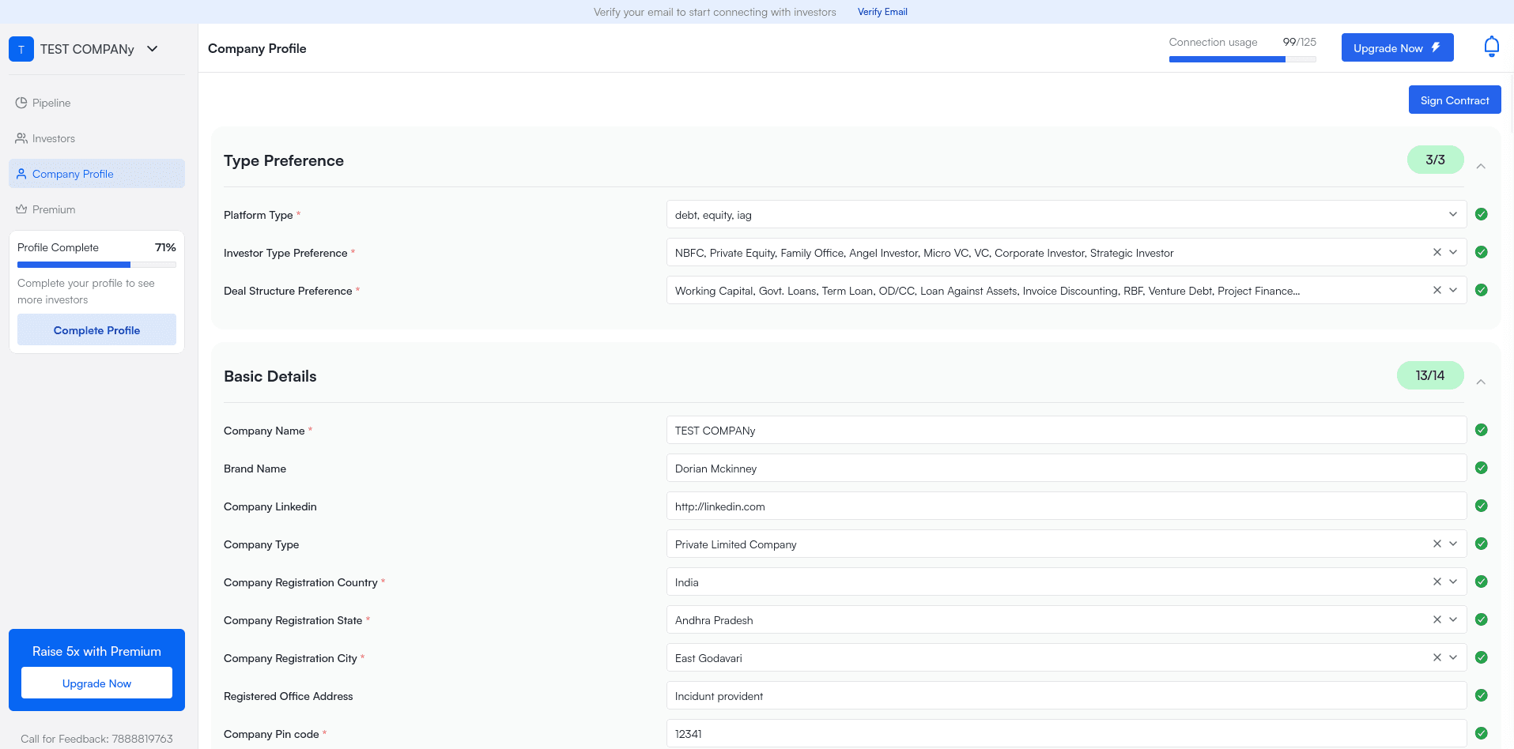Click green check next to Registered Office Address
This screenshot has width=1514, height=749.
[1482, 695]
